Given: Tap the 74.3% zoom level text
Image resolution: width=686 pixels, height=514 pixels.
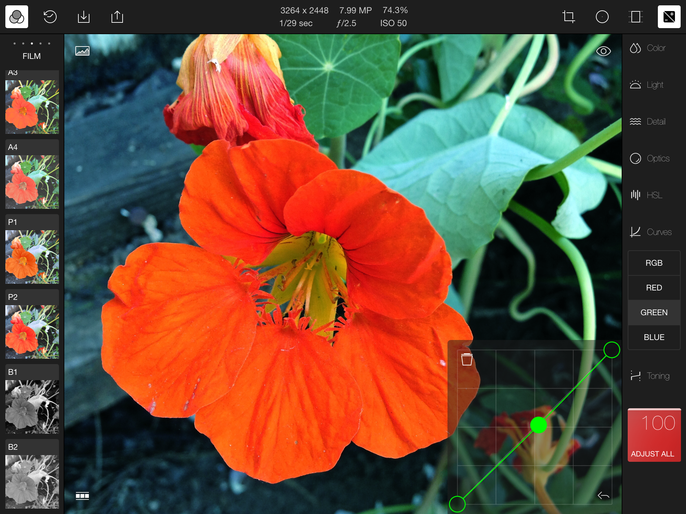Looking at the screenshot, I should (395, 10).
